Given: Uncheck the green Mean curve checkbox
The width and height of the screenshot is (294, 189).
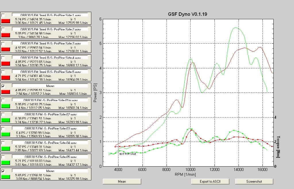Looking at the screenshot, I should [3, 171].
